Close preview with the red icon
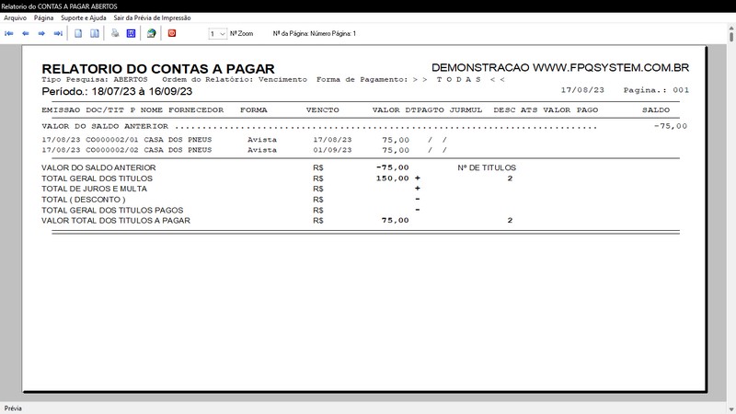Screen dimensions: 736x414 [x=172, y=33]
